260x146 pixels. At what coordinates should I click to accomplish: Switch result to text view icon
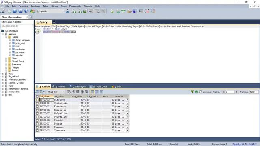(x=101, y=92)
